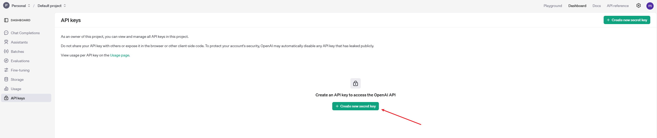
Task: Open the user profile avatar menu
Action: [650, 6]
